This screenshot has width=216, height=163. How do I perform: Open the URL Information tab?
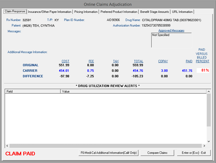(x=182, y=12)
